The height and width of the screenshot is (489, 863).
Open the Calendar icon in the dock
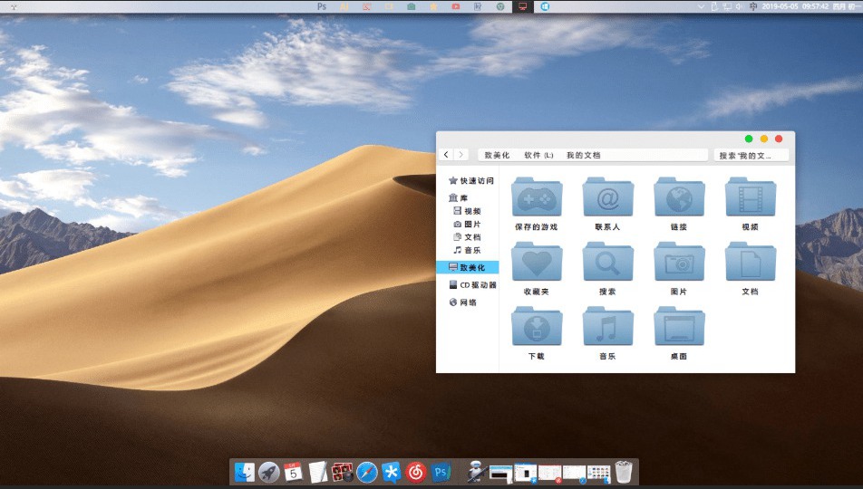pos(293,472)
